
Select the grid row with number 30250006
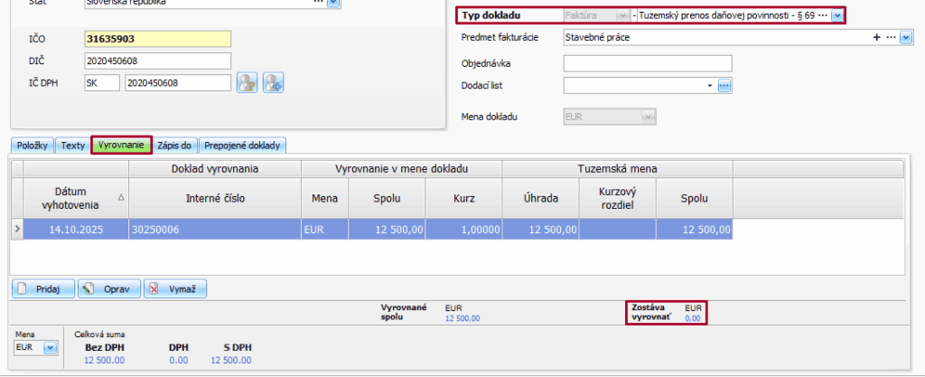coord(215,230)
